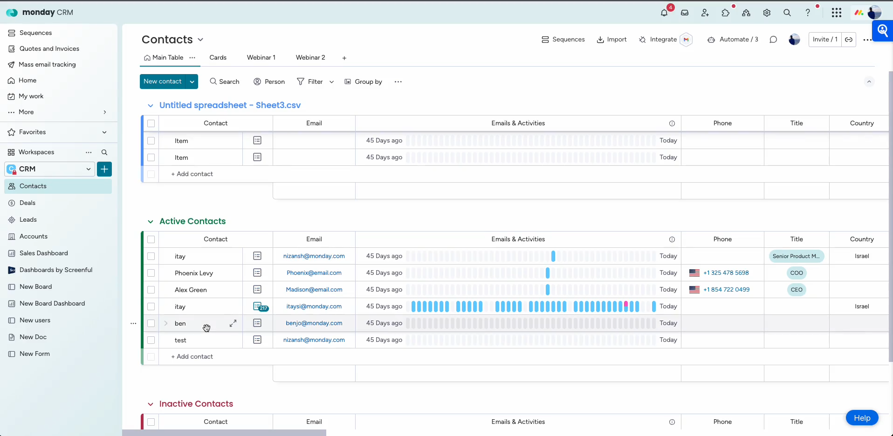Open Filter dropdown arrow
Image resolution: width=893 pixels, height=436 pixels.
point(331,82)
